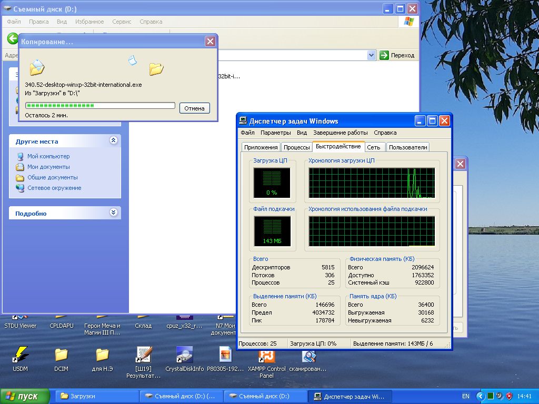Viewport: 539px width, 404px height.
Task: Click the green Back arrow in Explorer
Action: click(x=12, y=38)
